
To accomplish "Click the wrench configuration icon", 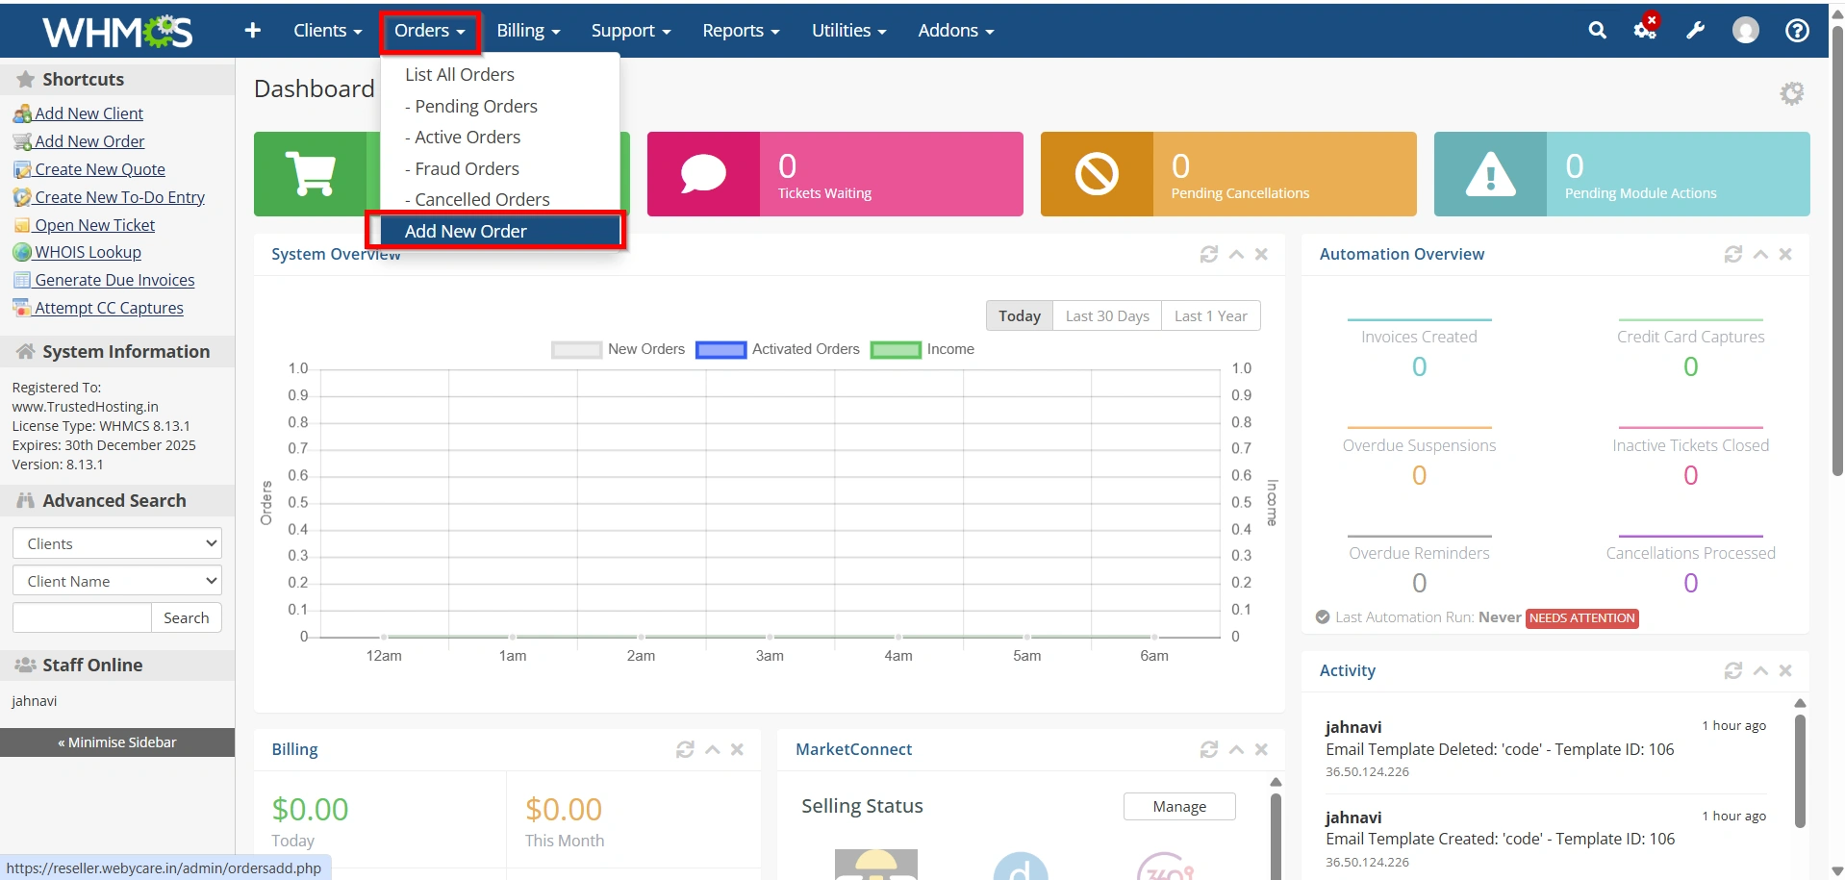I will [x=1695, y=31].
